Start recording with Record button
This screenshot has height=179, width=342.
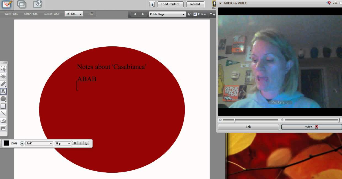tap(195, 4)
